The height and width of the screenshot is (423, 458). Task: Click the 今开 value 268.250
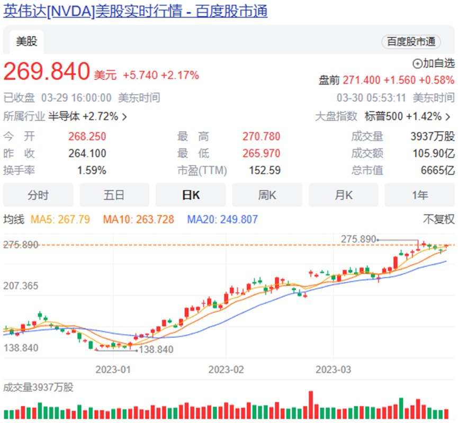click(87, 136)
